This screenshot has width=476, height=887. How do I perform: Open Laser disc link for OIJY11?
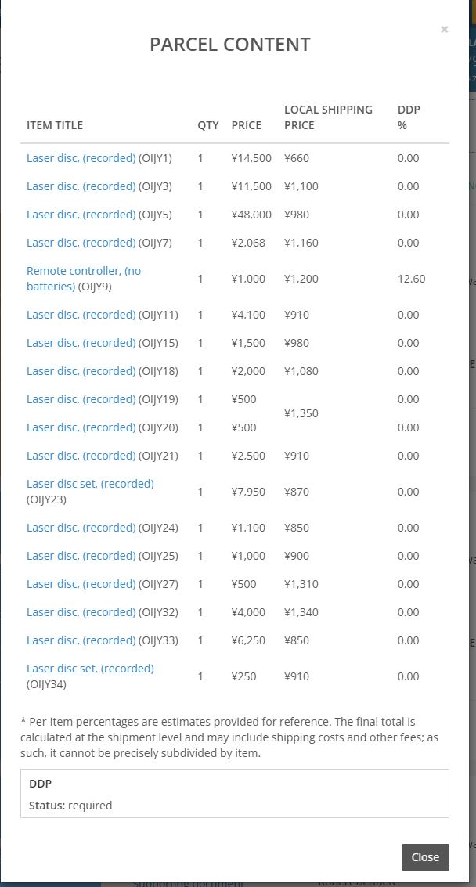(81, 315)
